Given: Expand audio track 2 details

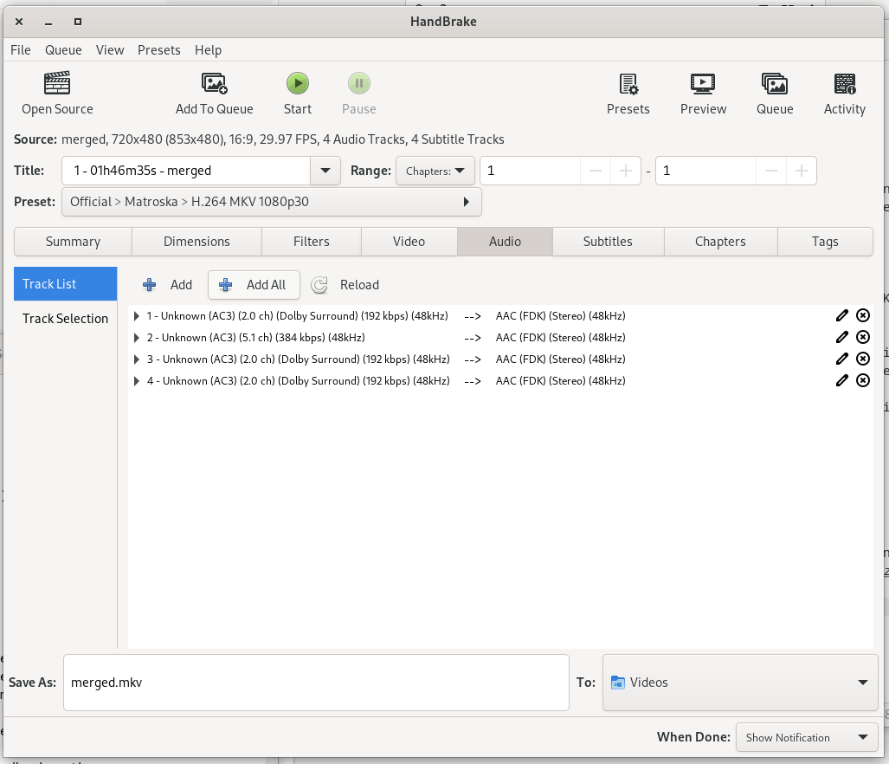Looking at the screenshot, I should [x=137, y=338].
